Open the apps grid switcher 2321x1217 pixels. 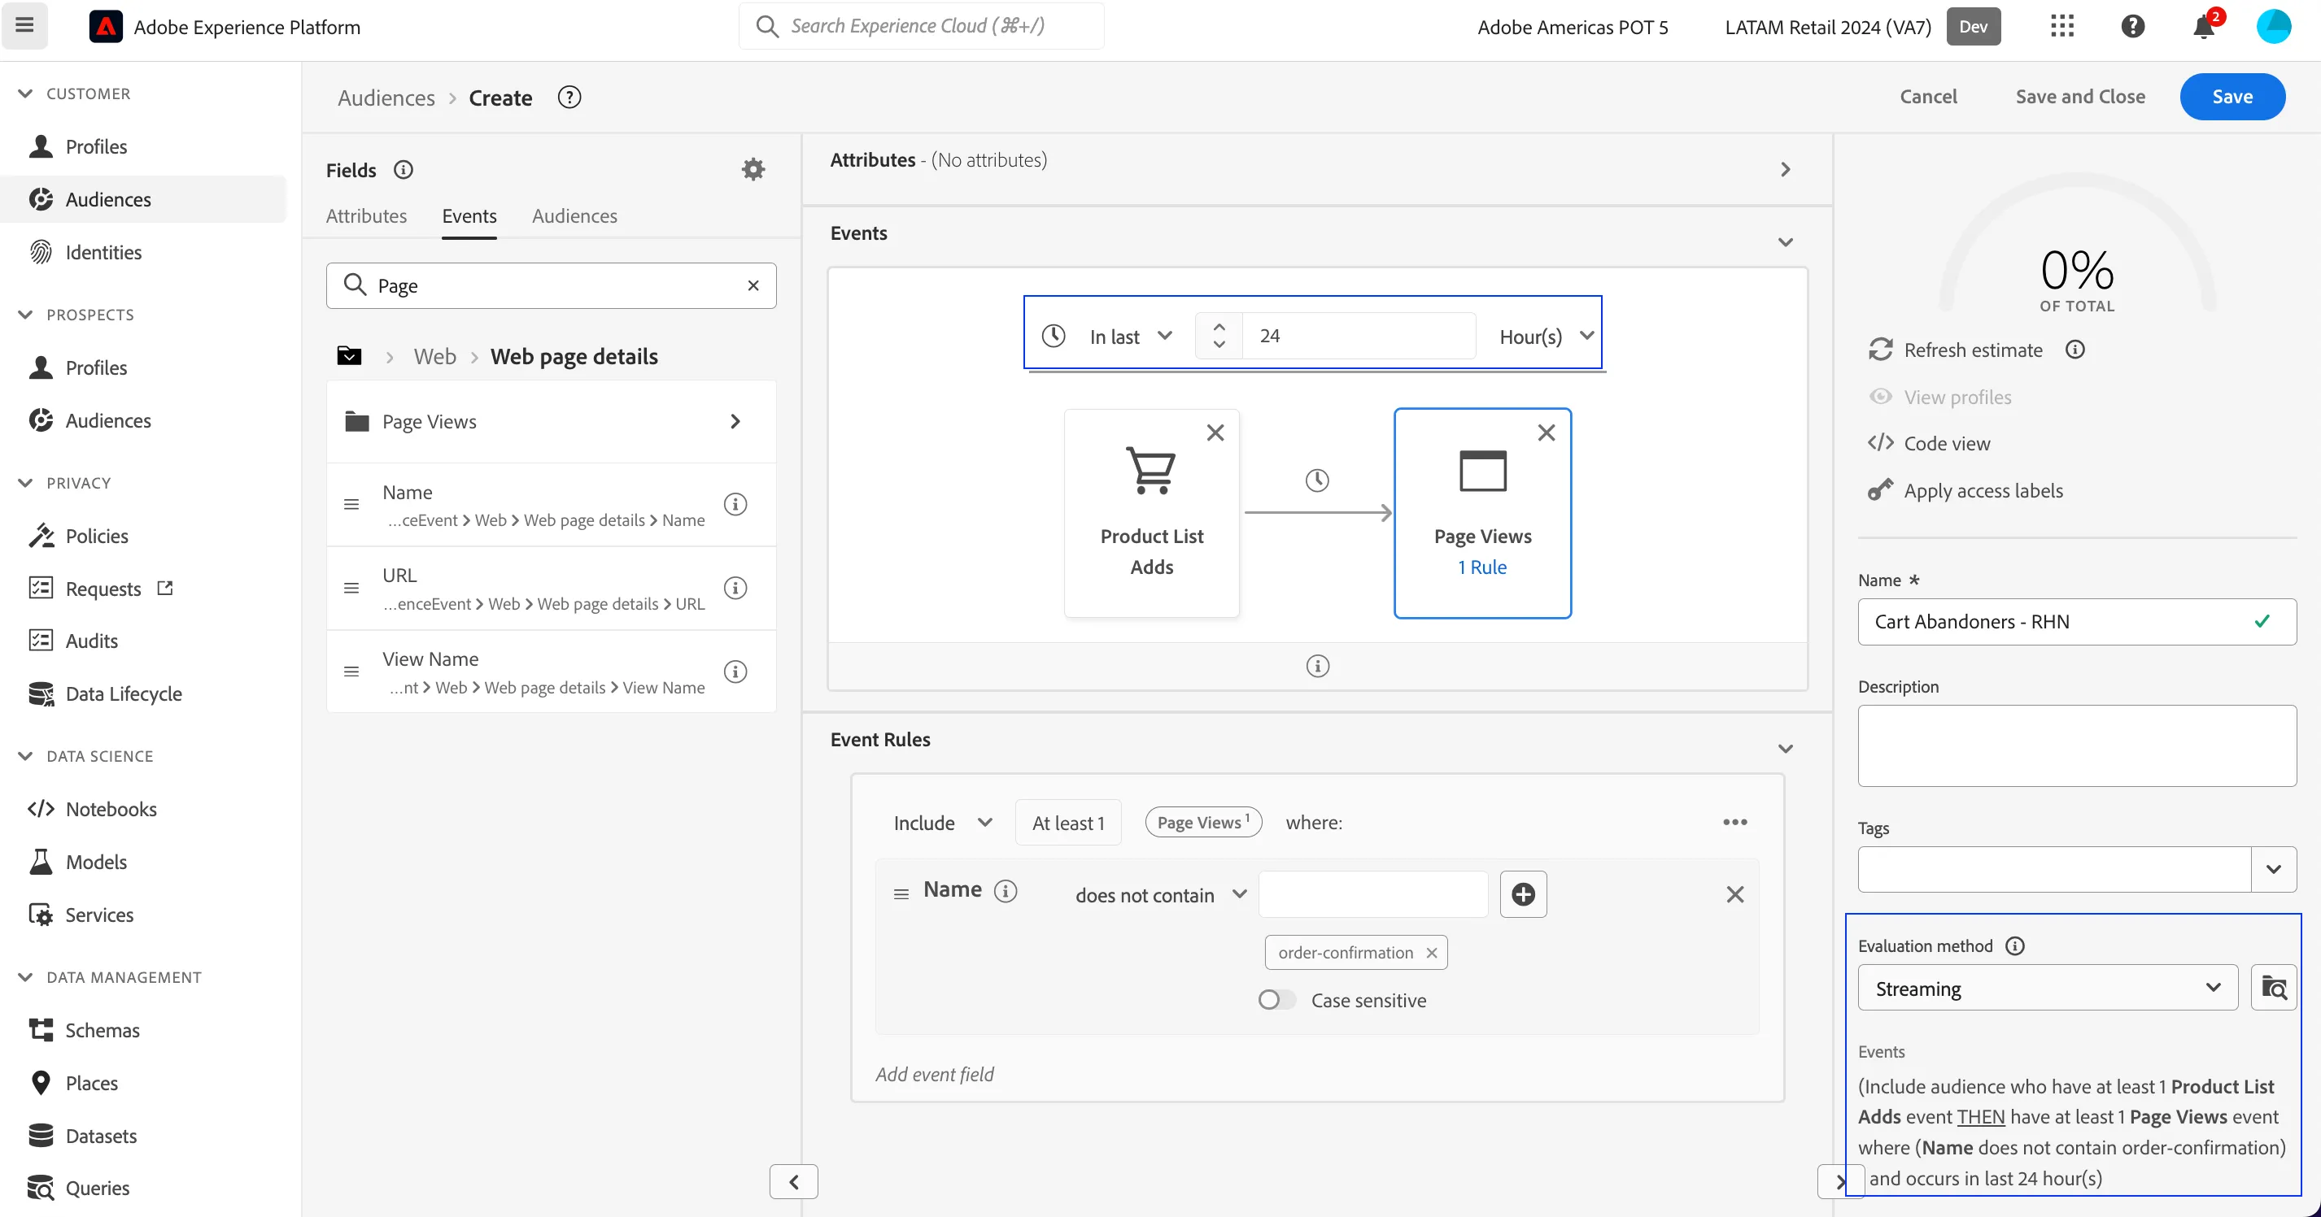2061,26
